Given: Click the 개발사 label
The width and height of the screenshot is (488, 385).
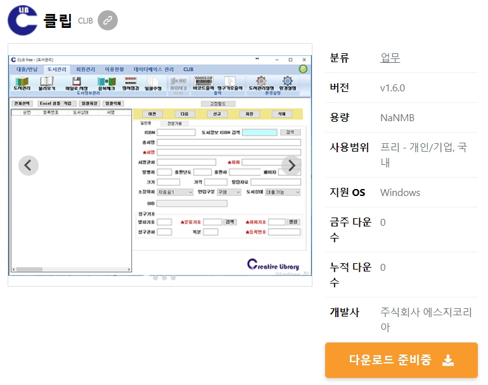Looking at the screenshot, I should (345, 312).
